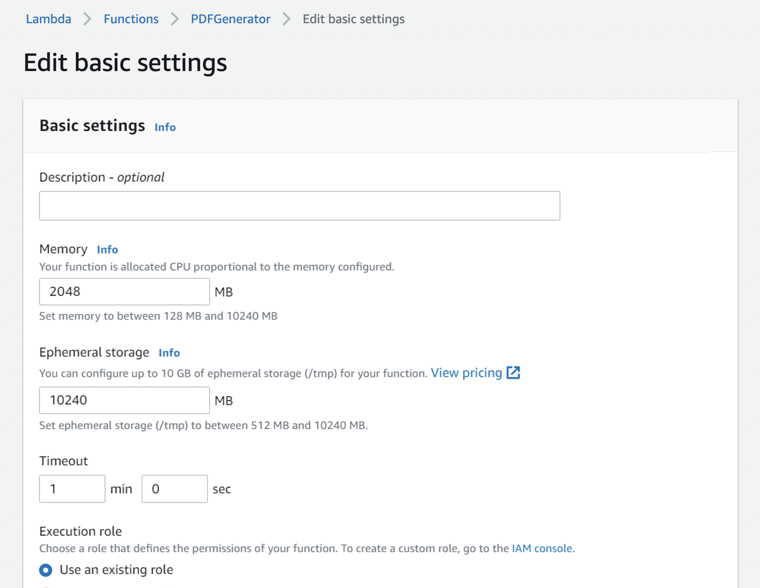Click the Timeout seconds input box
The image size is (760, 588).
[x=174, y=489]
